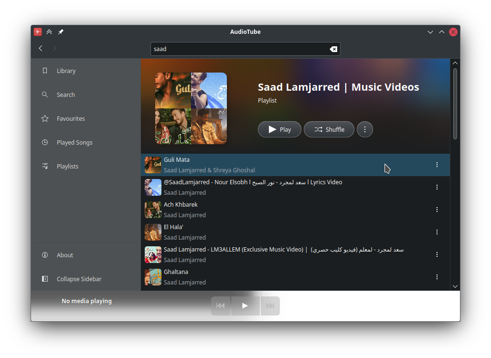Open options menu for Ghaltana
Screen dimensions: 491x358
(x=437, y=277)
